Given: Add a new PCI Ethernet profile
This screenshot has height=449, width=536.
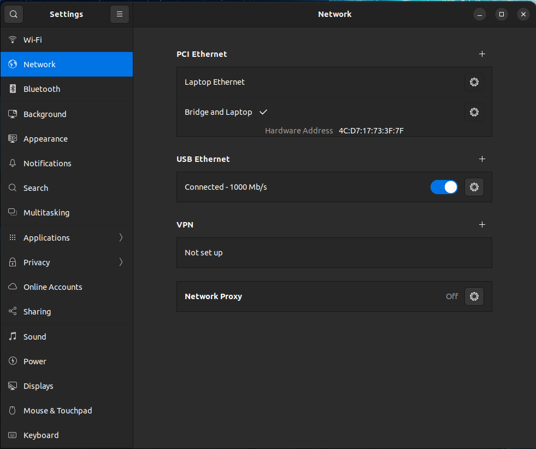Looking at the screenshot, I should (x=482, y=54).
